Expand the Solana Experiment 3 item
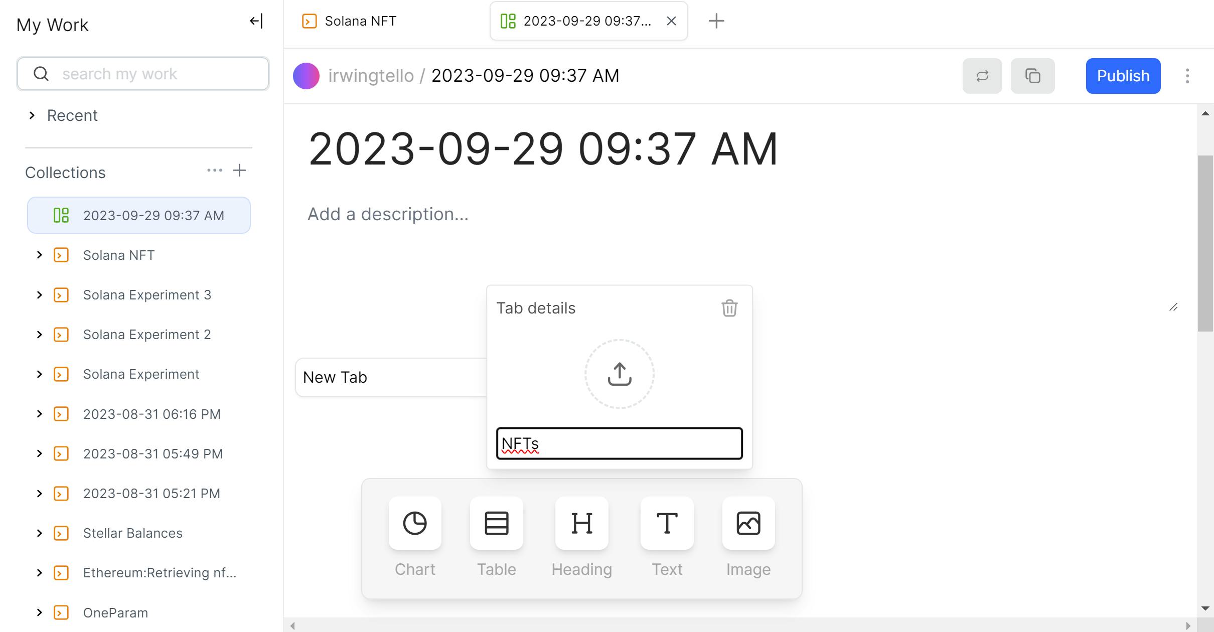This screenshot has height=632, width=1214. coord(38,295)
